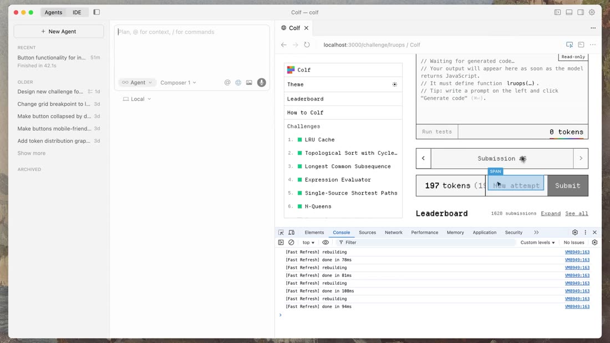Click the devtools toggle icon in browser bar
610x343 pixels.
pos(581,45)
